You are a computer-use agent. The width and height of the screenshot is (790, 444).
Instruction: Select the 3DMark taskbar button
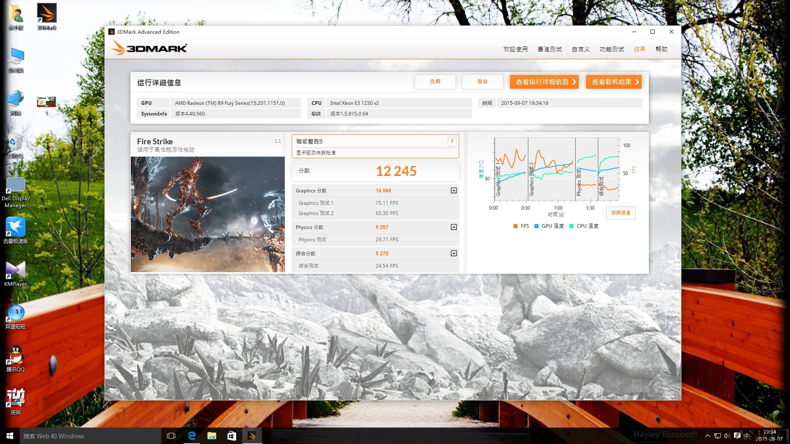[x=252, y=436]
